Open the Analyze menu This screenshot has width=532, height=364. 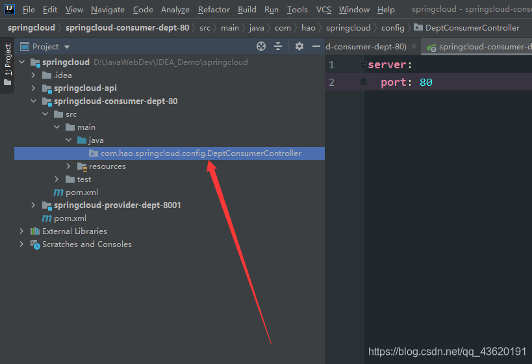175,10
